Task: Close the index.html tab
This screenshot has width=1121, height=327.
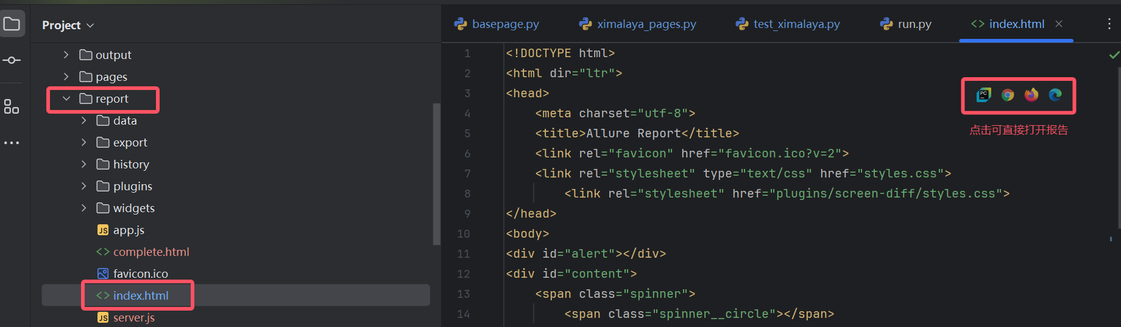Action: pos(1059,24)
